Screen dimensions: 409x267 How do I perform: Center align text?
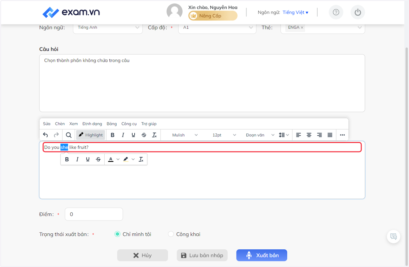pos(309,135)
